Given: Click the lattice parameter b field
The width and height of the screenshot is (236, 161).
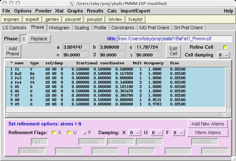Looking at the screenshot, I should pos(113,47).
